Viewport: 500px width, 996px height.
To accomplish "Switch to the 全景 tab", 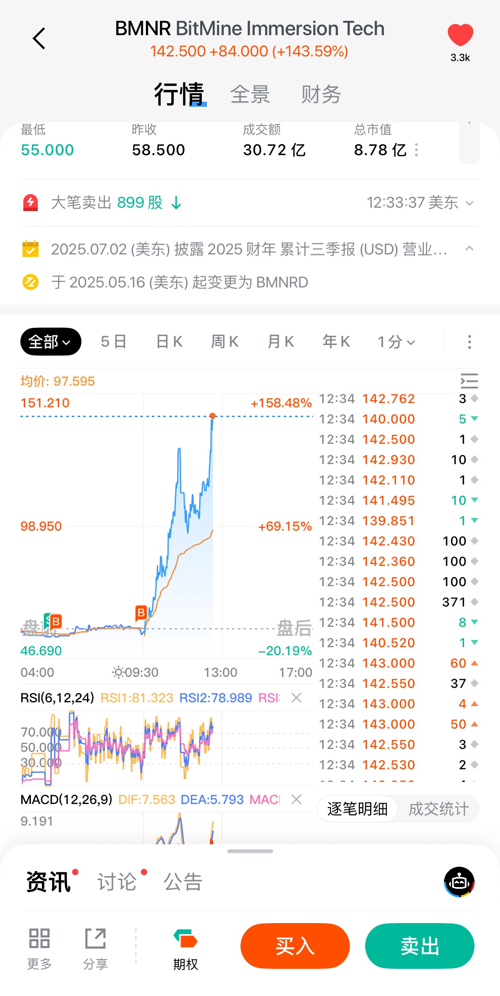I will click(x=250, y=94).
